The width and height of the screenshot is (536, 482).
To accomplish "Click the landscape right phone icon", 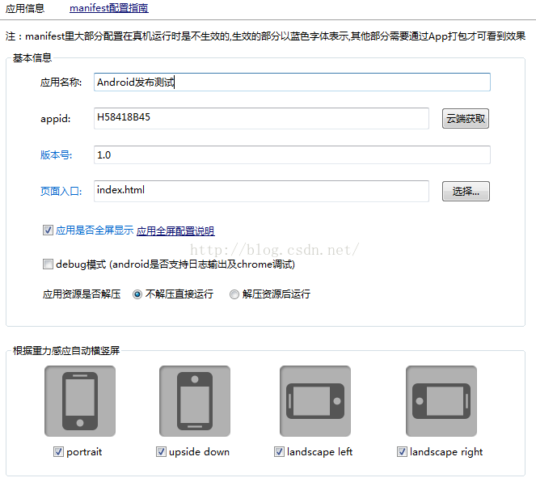I will click(x=441, y=401).
